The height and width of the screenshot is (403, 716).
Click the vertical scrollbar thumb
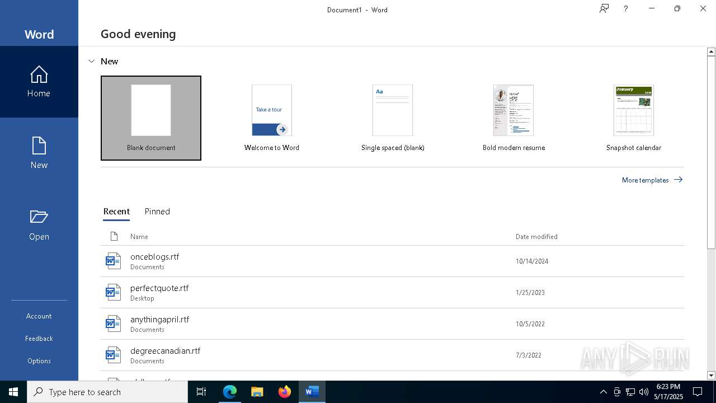(x=711, y=152)
